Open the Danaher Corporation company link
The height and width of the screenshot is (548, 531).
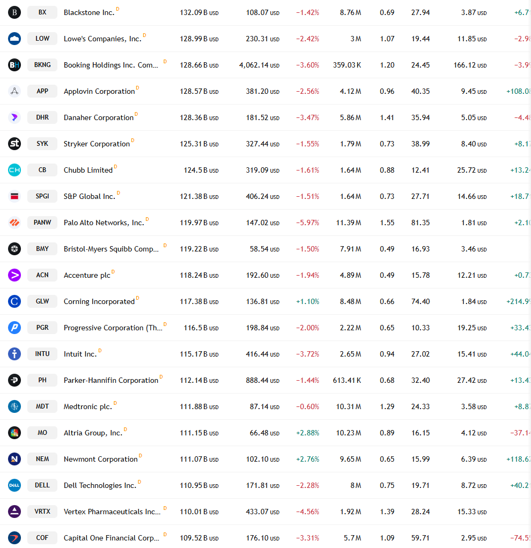point(99,118)
